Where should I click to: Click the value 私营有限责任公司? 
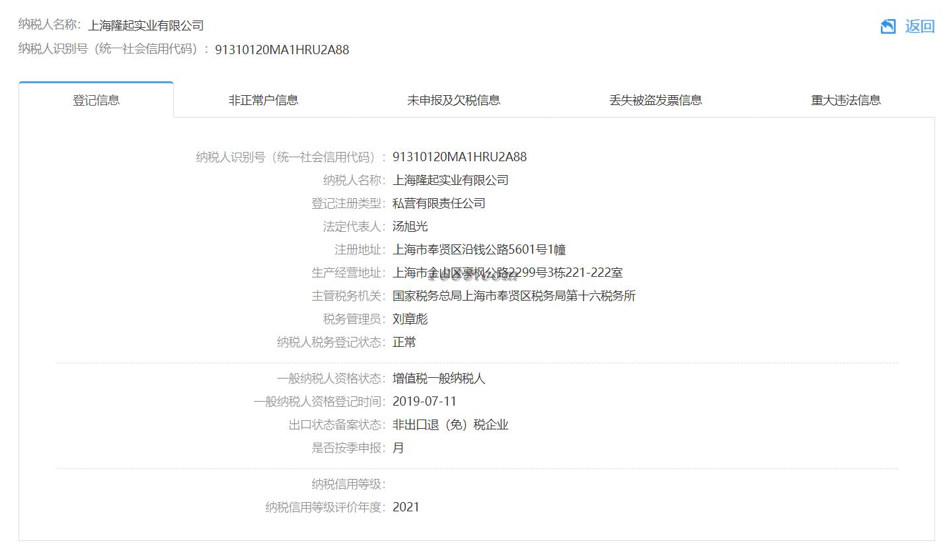(439, 203)
